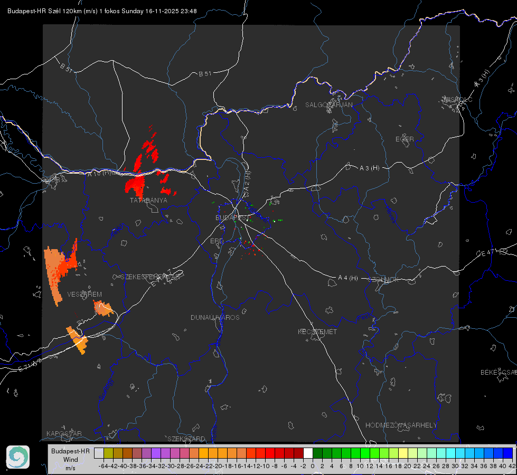Select the BUDAPEST city label
This screenshot has height=475, width=517.
pos(232,217)
